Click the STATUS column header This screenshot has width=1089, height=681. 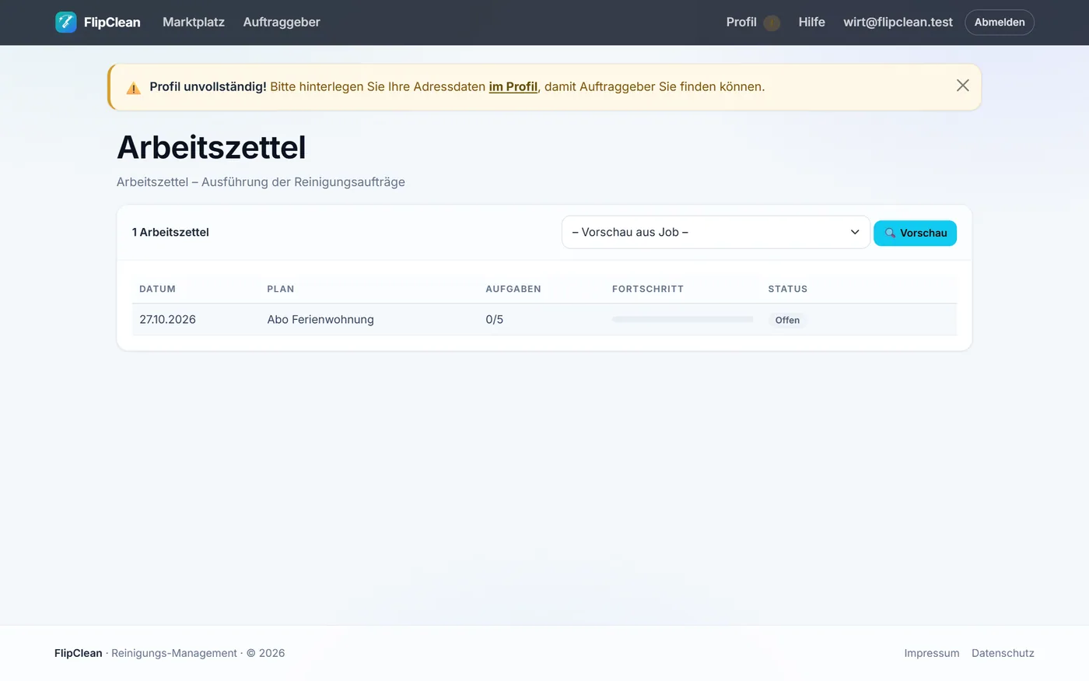click(x=788, y=289)
